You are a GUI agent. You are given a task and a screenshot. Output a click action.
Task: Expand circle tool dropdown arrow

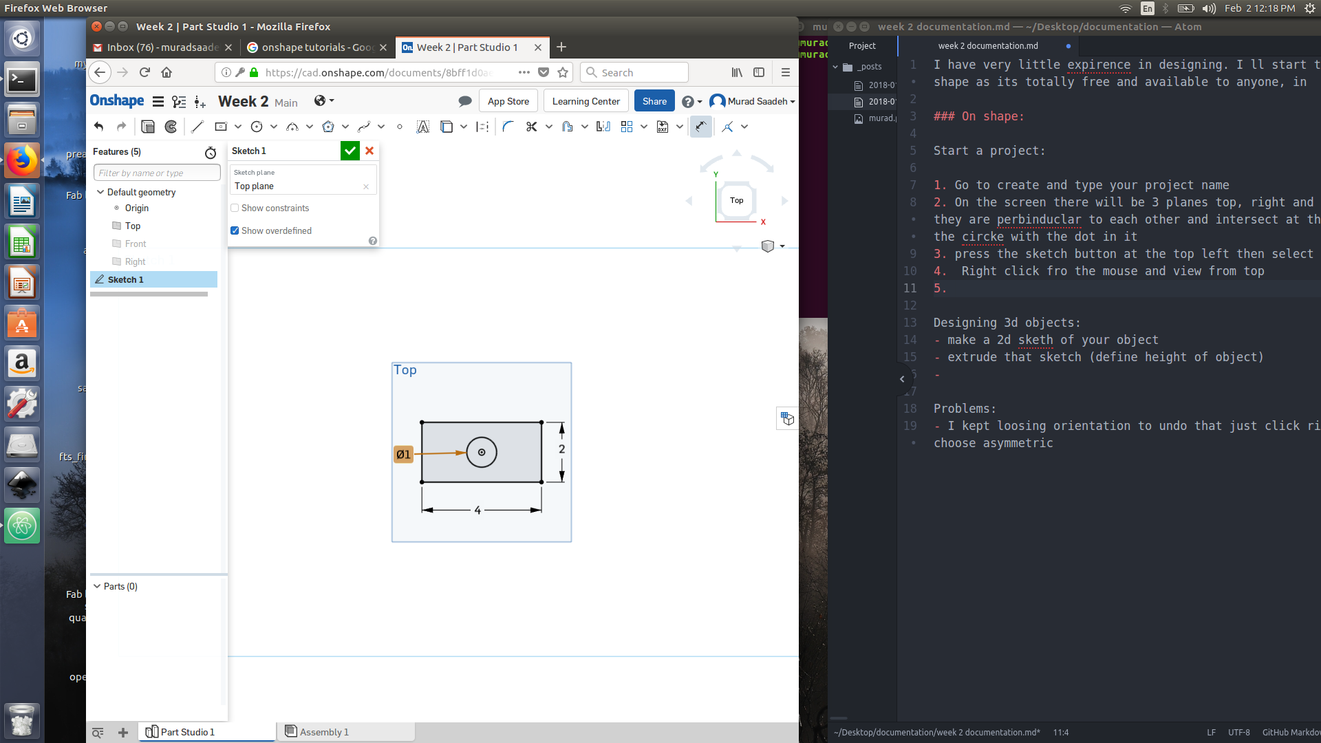(x=274, y=127)
